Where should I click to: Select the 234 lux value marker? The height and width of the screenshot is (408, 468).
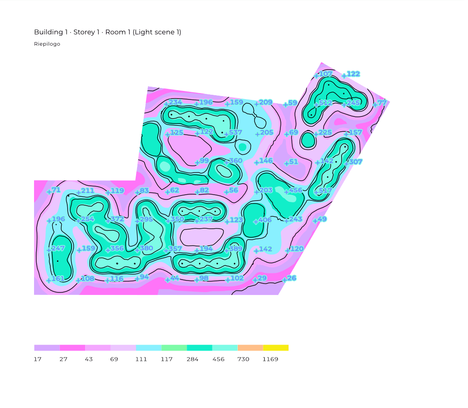click(167, 104)
